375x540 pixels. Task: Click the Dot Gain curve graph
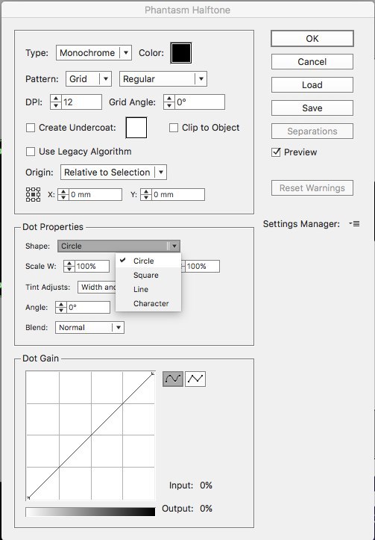point(90,435)
